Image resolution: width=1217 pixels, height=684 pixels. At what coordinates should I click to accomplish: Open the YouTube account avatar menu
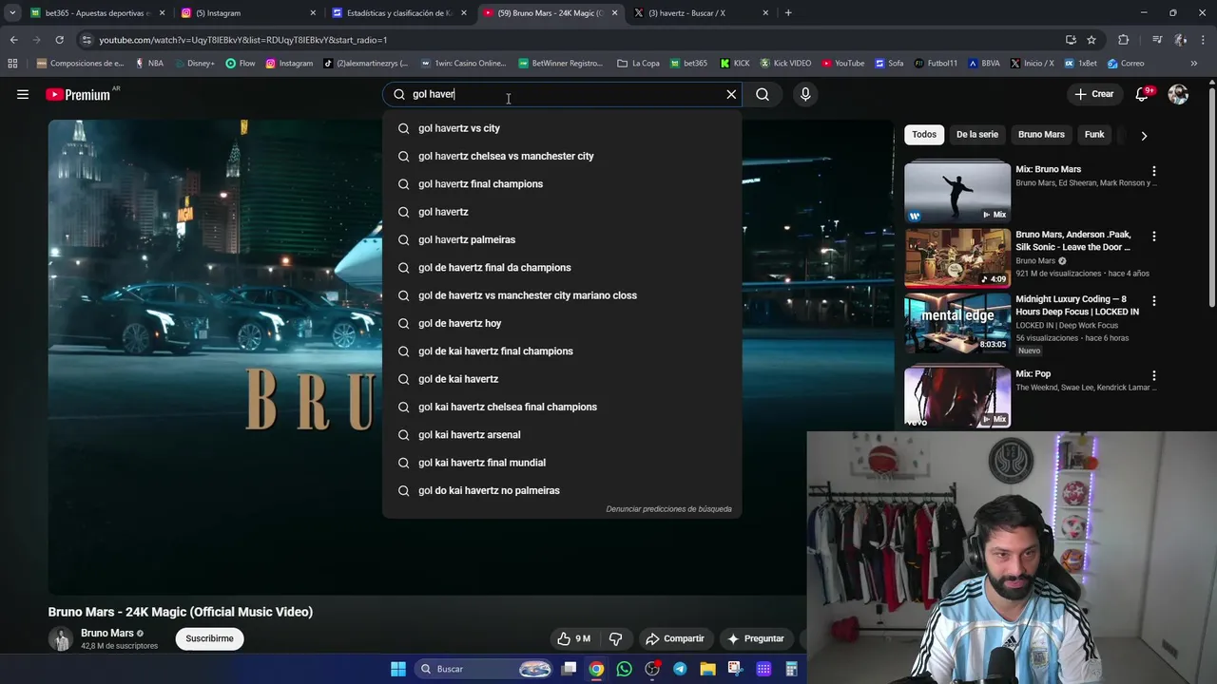(1178, 94)
